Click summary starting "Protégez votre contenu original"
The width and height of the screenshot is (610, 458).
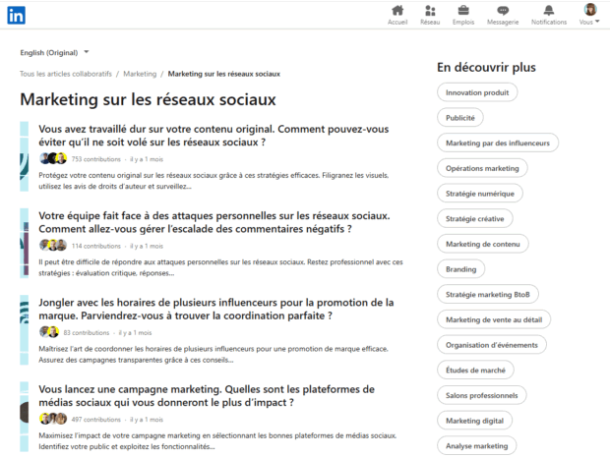coord(213,181)
